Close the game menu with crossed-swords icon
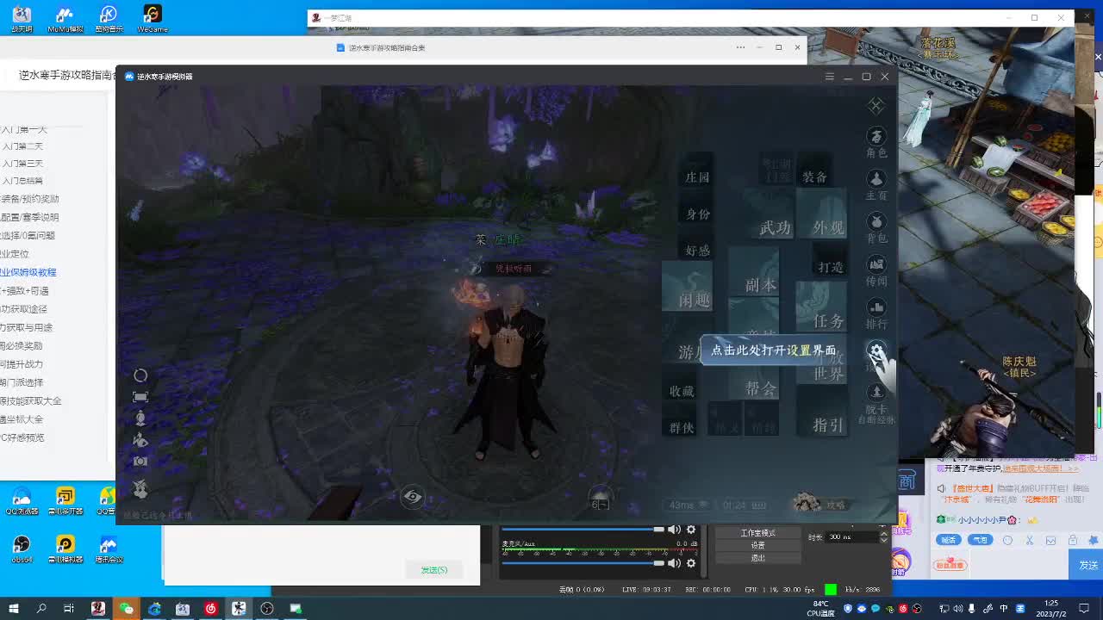 click(x=876, y=105)
